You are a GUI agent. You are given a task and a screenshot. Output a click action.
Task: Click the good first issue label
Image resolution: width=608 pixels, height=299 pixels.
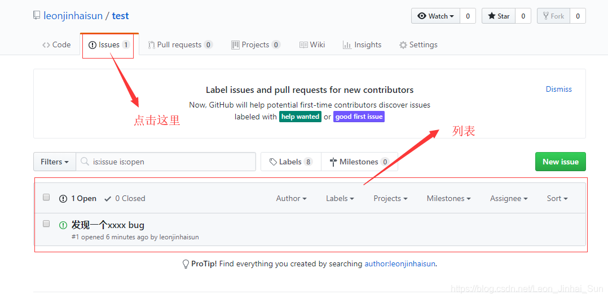coord(359,117)
